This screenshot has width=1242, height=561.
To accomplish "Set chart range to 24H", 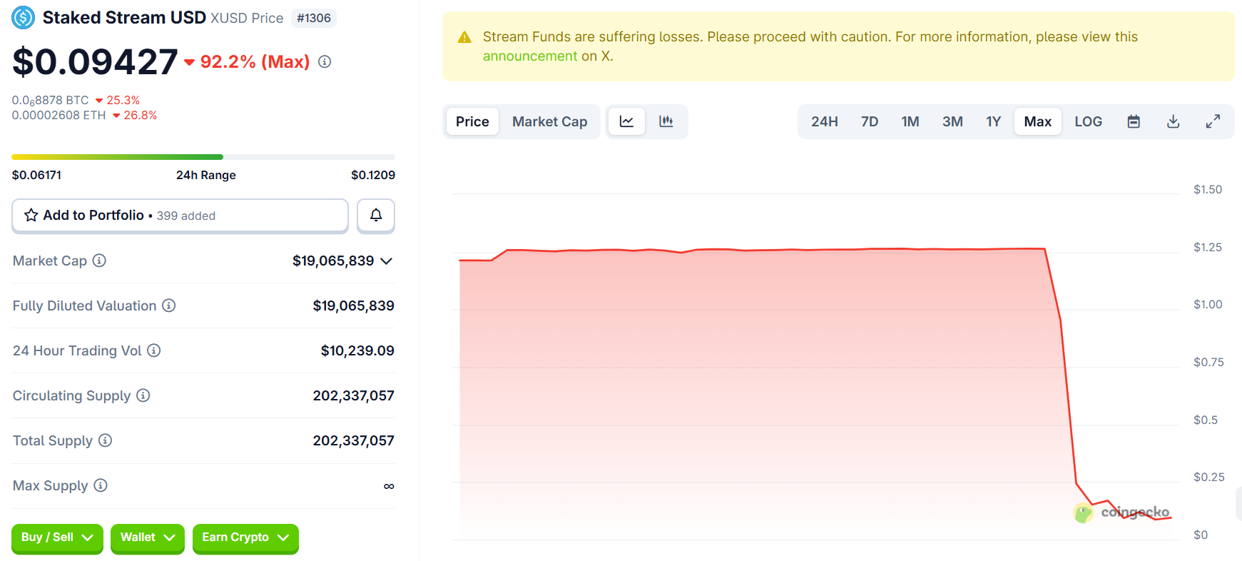I will point(825,121).
